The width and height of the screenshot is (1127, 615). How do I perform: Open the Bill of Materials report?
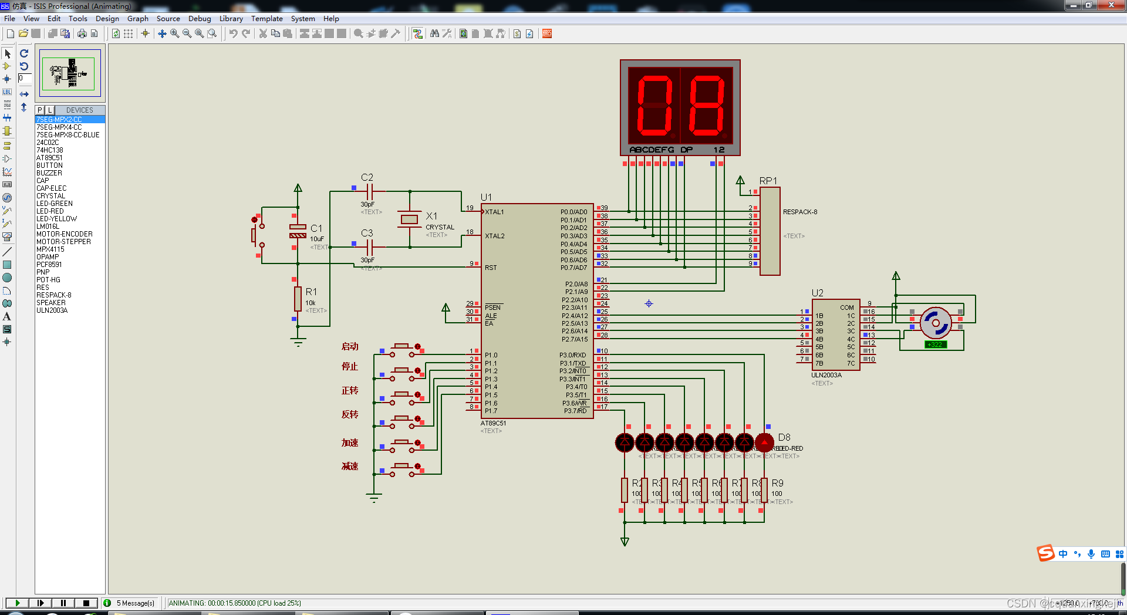(x=517, y=33)
